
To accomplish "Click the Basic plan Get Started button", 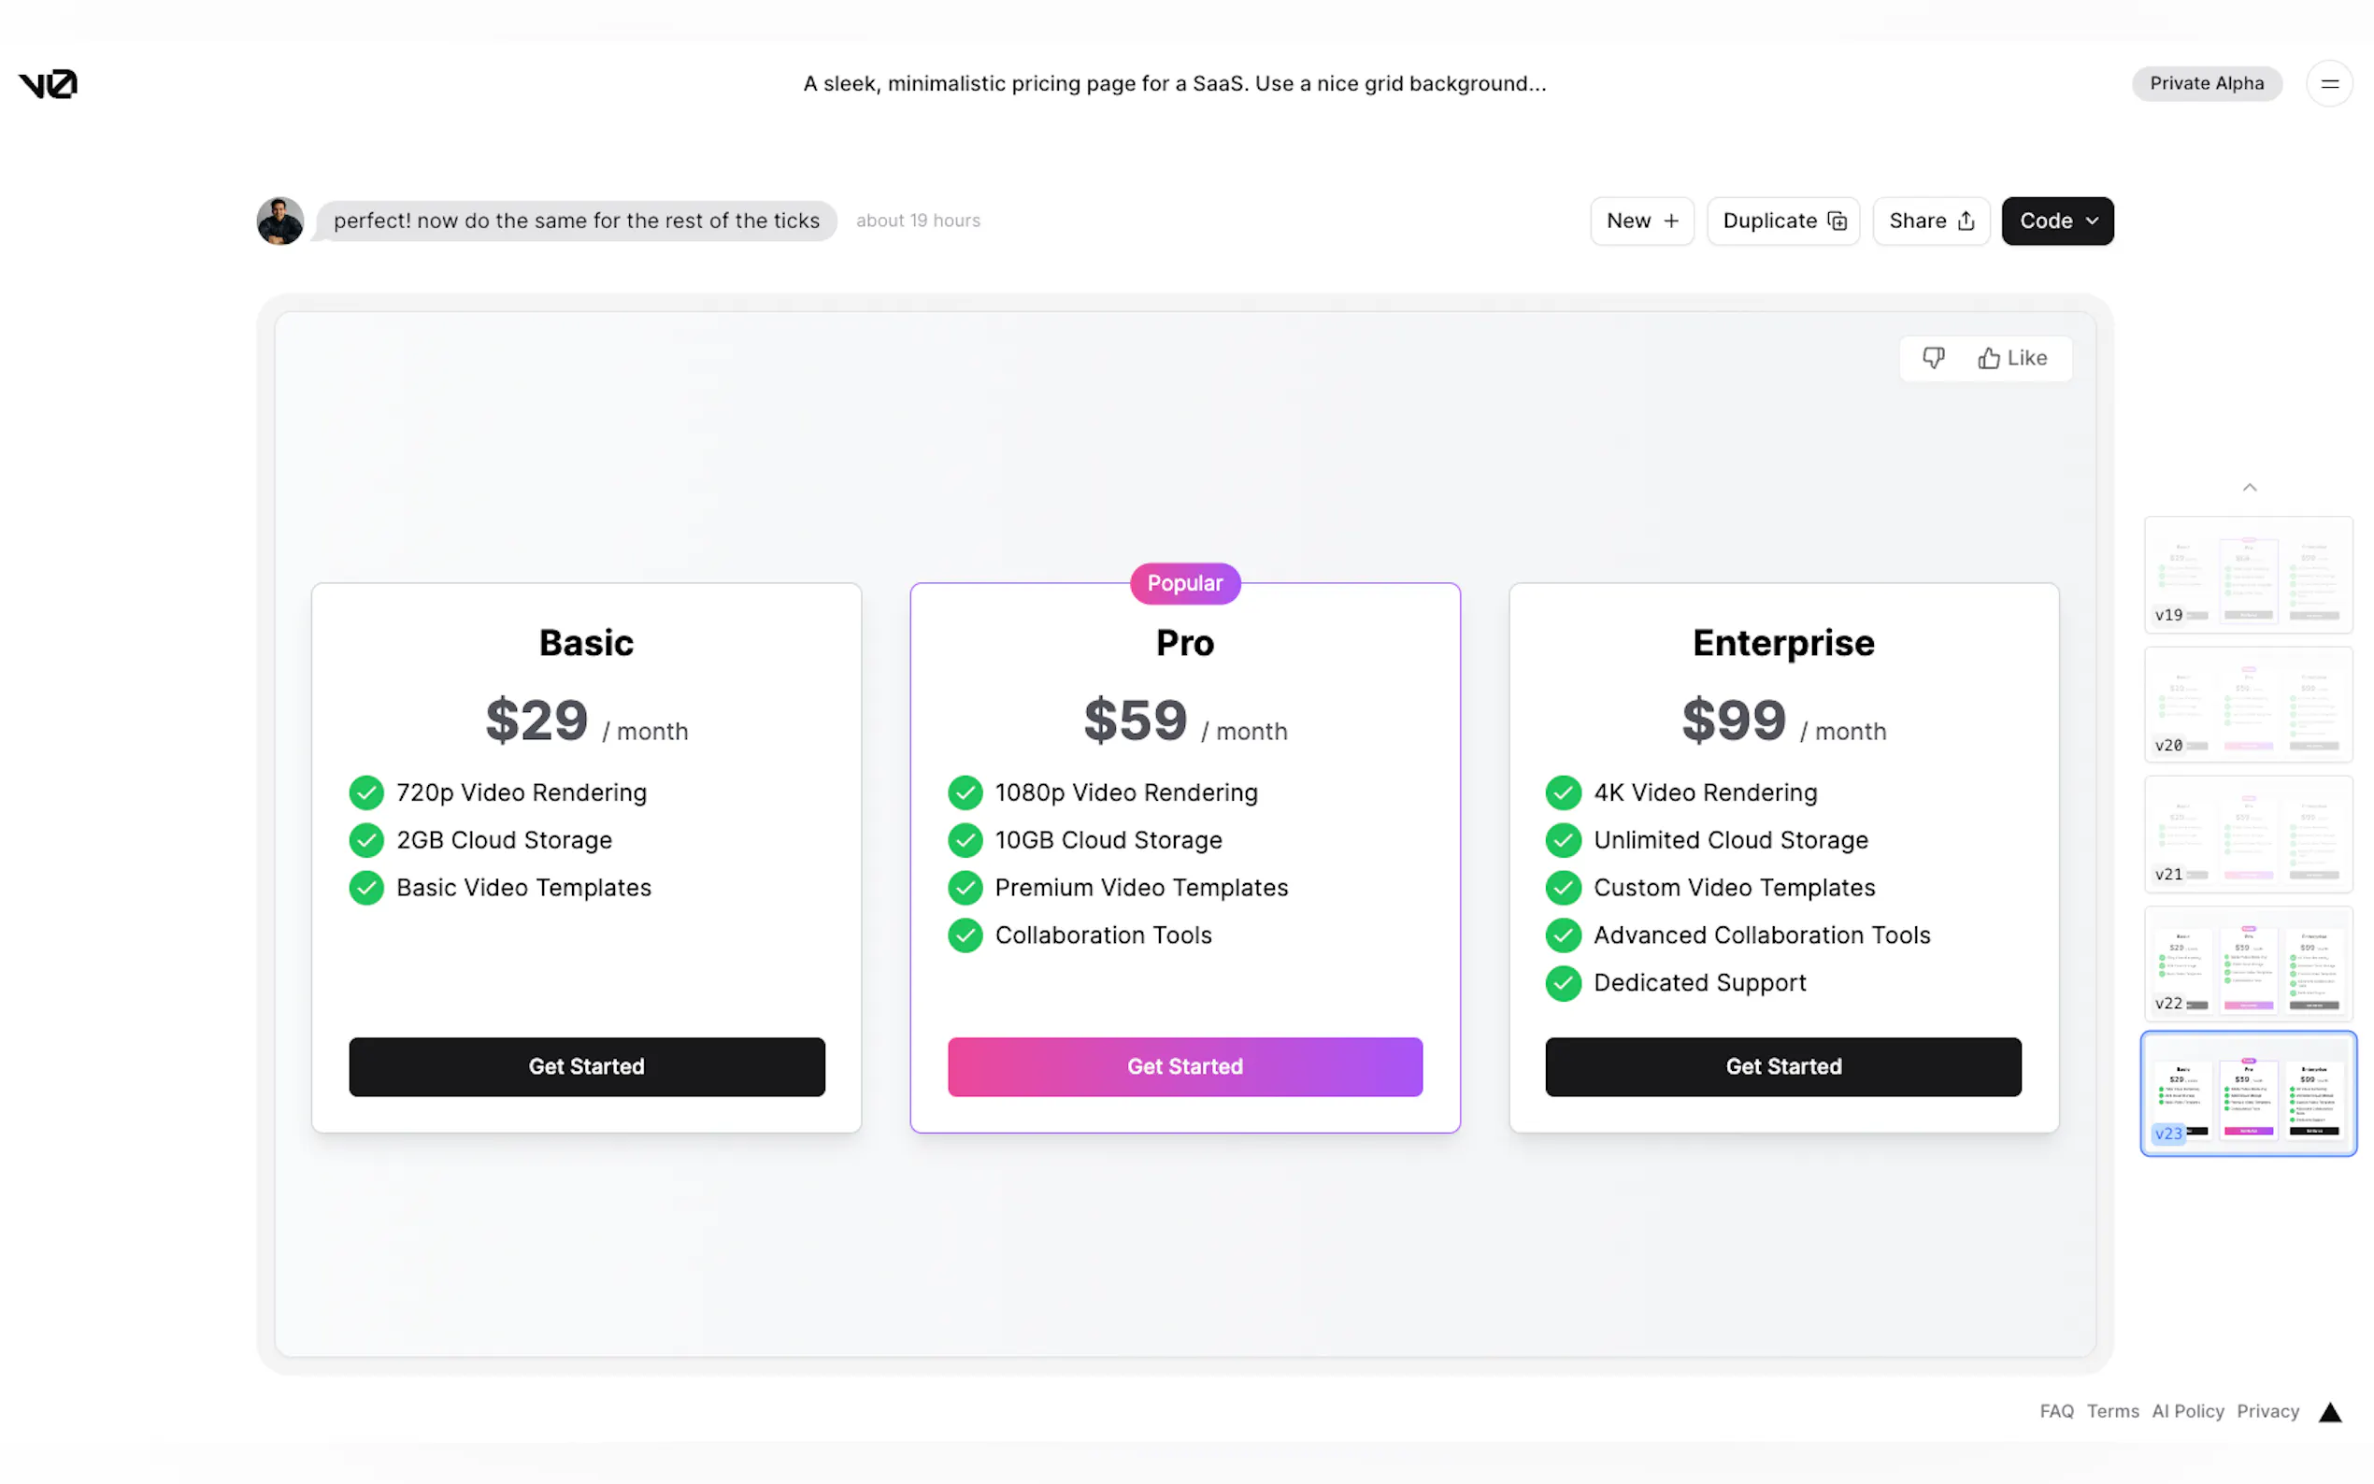I will [586, 1067].
